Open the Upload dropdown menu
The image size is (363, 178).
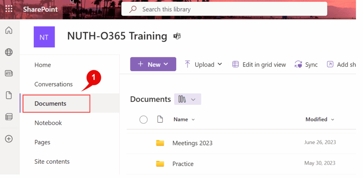[x=203, y=64]
